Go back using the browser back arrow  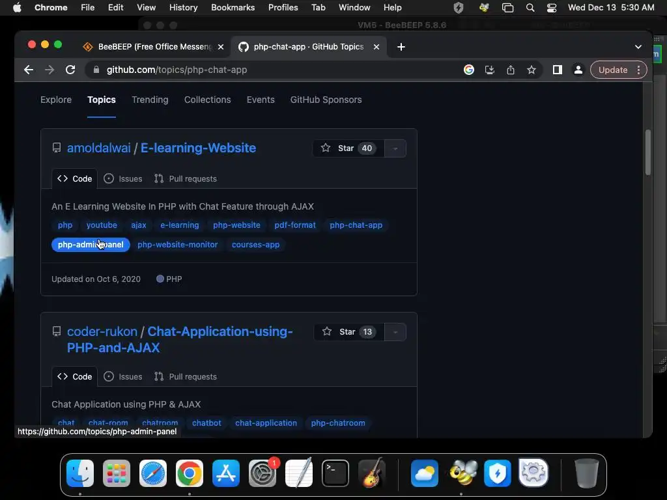click(x=29, y=70)
